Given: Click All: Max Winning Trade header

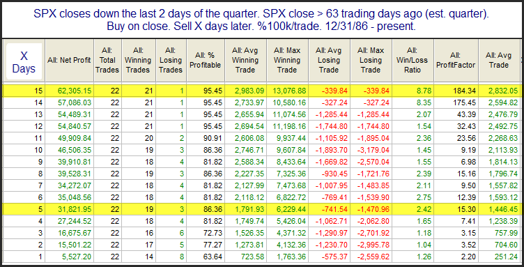Looking at the screenshot, I should coord(287,61).
